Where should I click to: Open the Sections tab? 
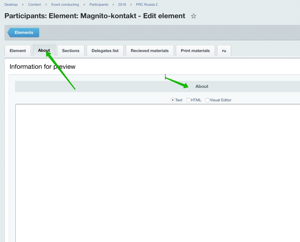71,51
